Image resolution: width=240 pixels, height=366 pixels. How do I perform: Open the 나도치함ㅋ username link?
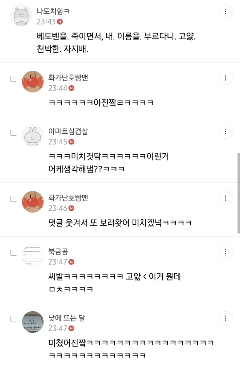pos(53,11)
